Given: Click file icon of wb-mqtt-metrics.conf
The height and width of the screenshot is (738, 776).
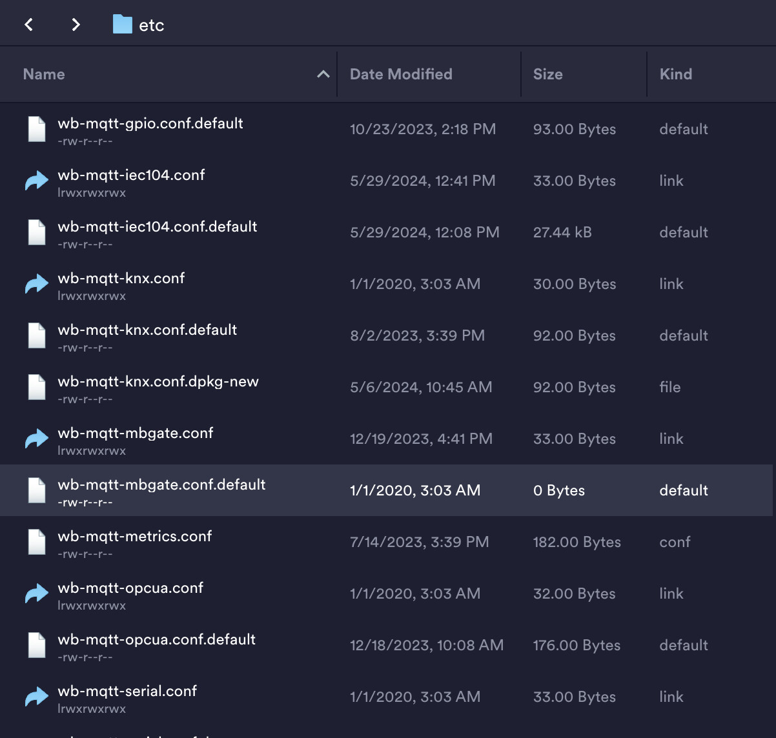Looking at the screenshot, I should pos(37,542).
